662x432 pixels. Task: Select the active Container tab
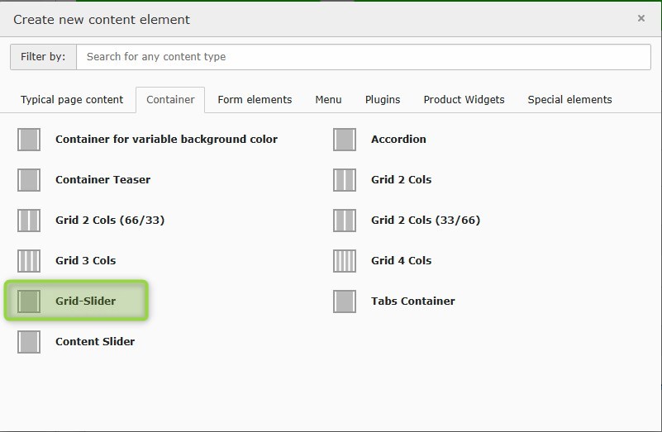point(170,100)
